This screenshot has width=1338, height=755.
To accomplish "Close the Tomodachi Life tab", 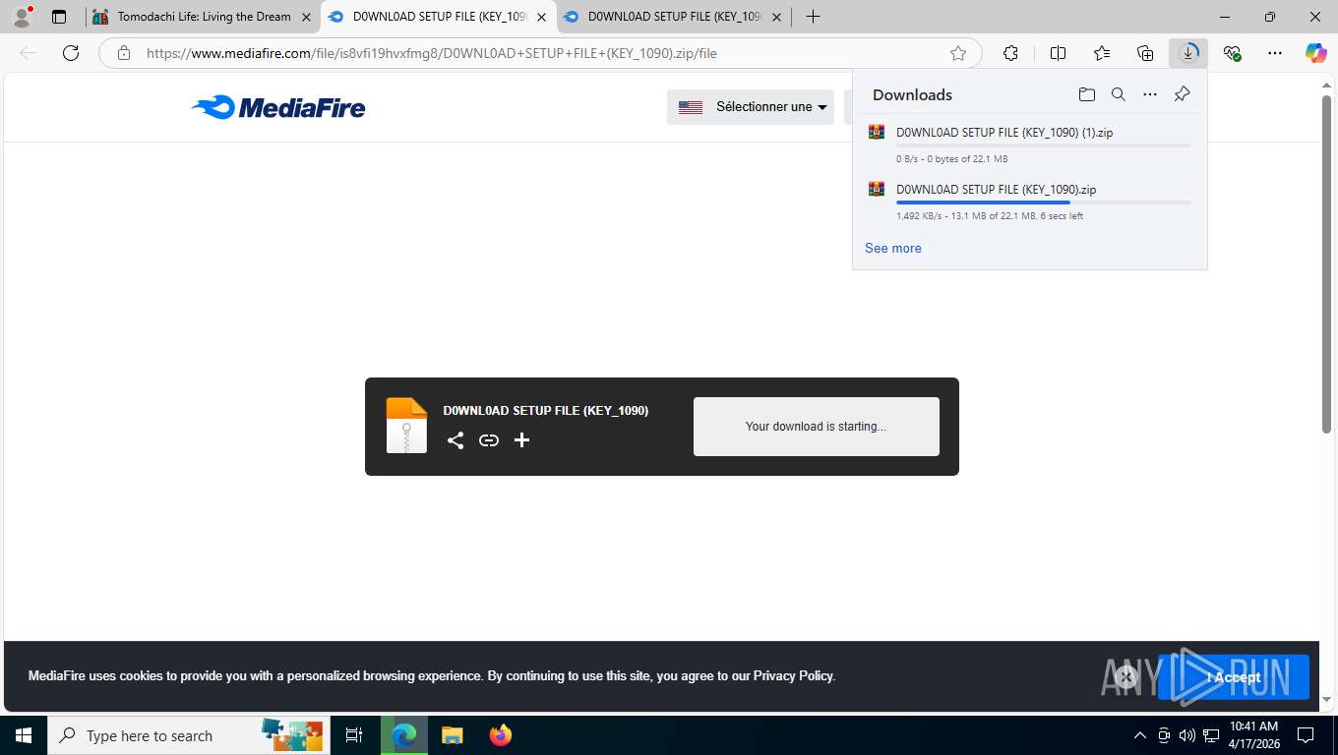I will [306, 17].
